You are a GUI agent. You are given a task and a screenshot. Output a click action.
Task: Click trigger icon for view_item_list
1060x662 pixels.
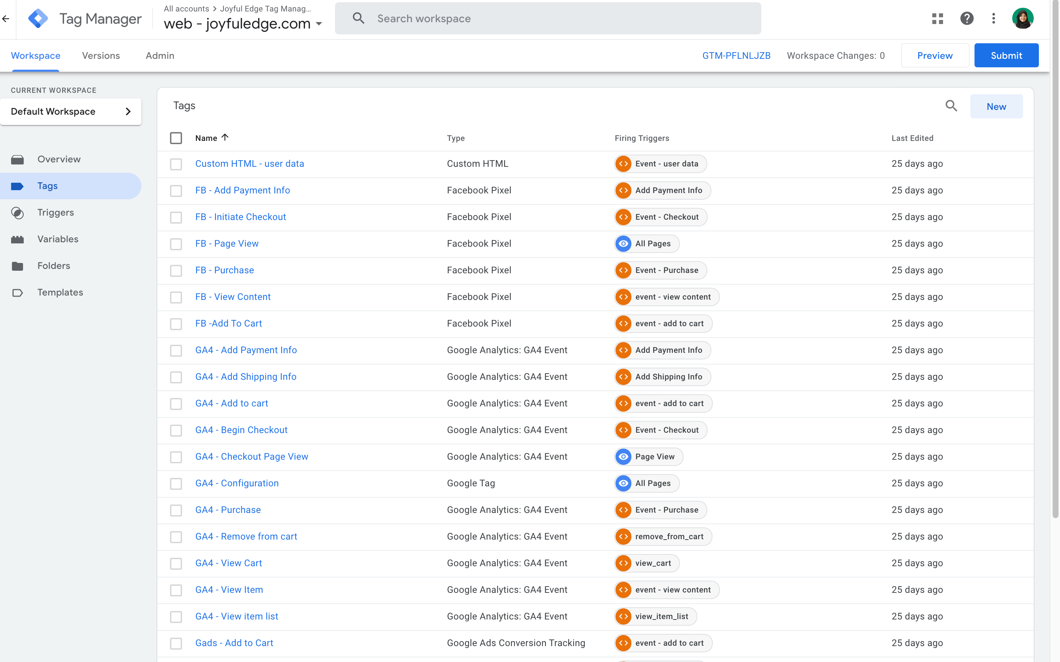point(623,617)
